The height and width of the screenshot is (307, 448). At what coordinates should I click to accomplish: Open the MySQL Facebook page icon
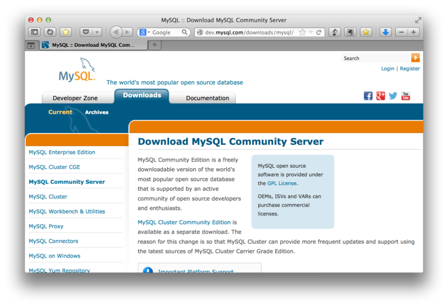click(368, 96)
